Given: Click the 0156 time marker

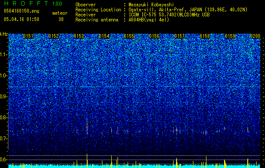Looking at the screenshot, I should click(154, 36).
